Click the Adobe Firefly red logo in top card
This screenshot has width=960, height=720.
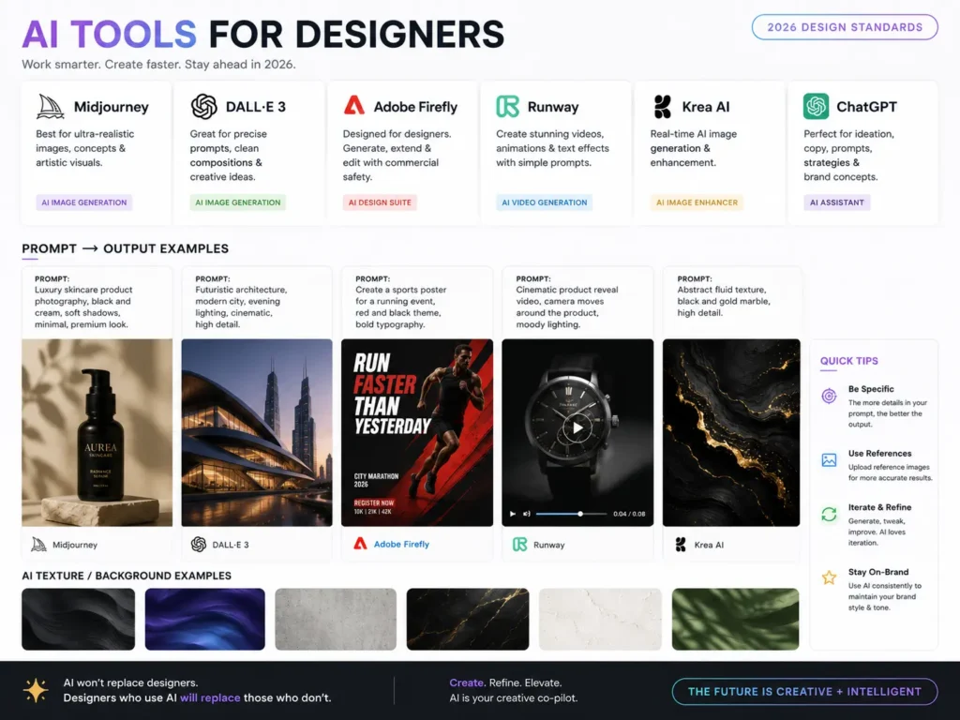(x=353, y=106)
